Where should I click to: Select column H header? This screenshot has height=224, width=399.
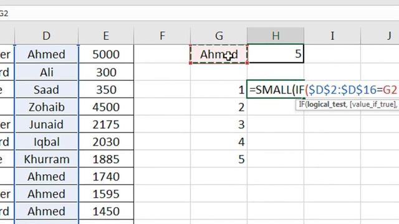276,36
